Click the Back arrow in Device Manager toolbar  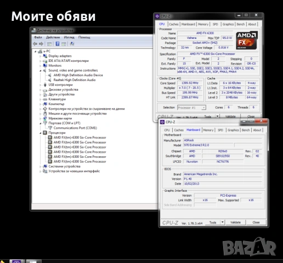point(35,44)
